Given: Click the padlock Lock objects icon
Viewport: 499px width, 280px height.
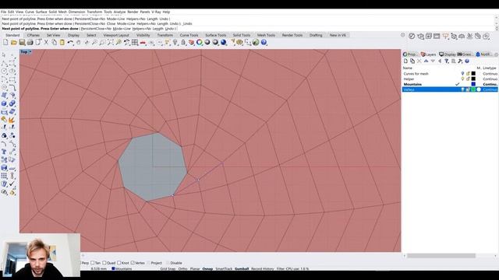Looking at the screenshot, I should pyautogui.click(x=183, y=42).
